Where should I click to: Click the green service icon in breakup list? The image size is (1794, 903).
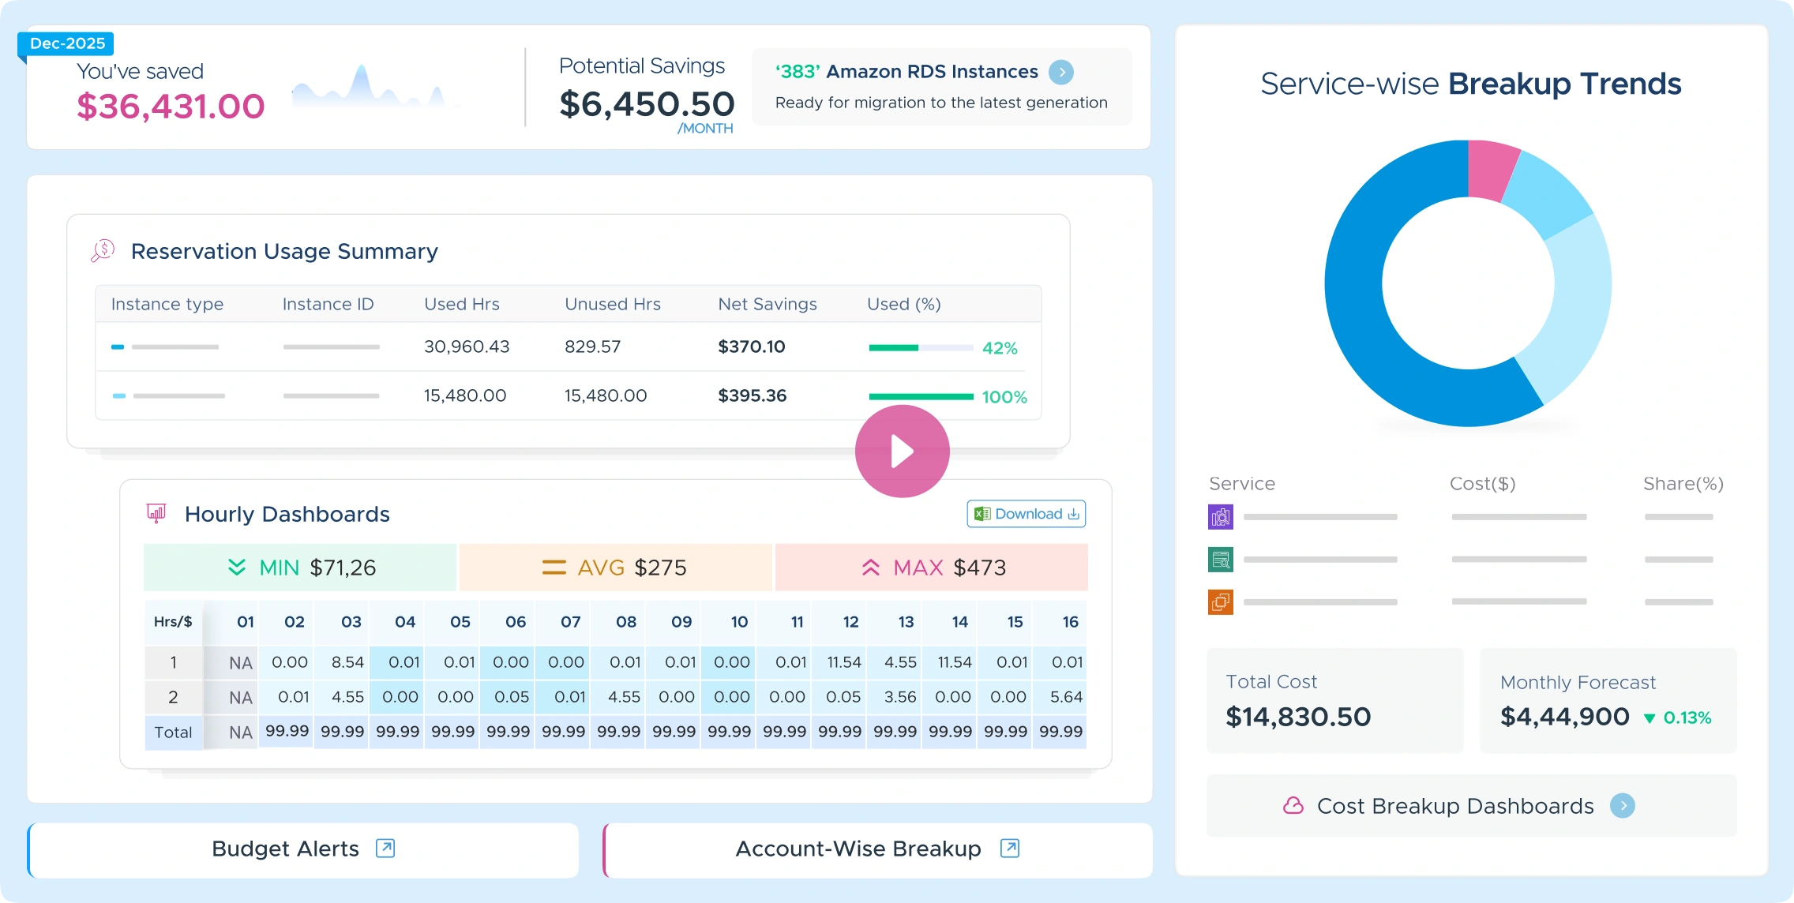click(x=1221, y=560)
